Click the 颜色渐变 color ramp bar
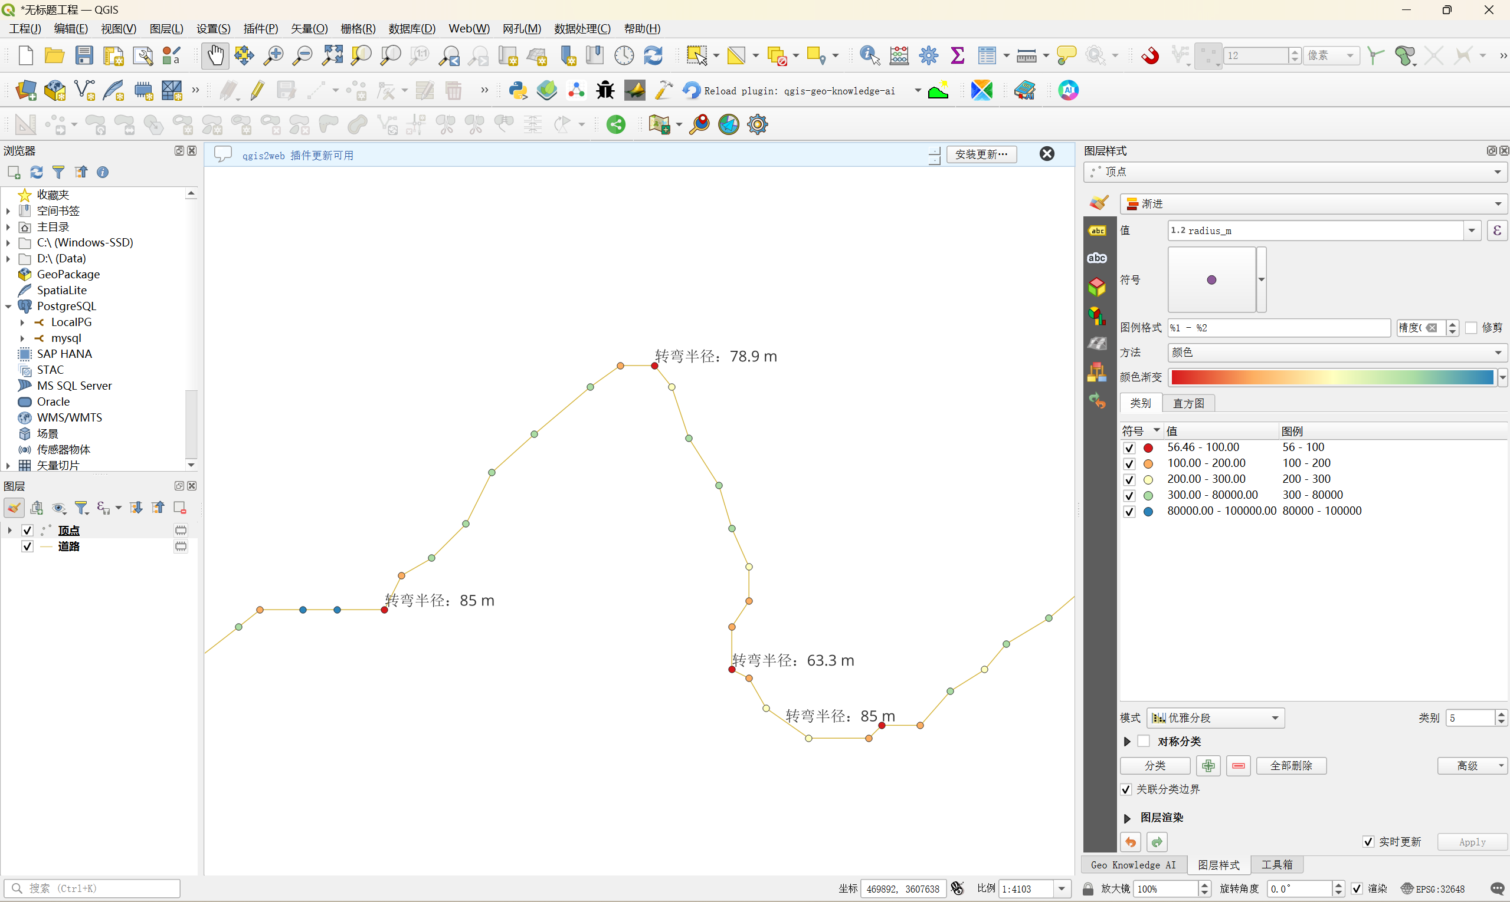 1331,377
